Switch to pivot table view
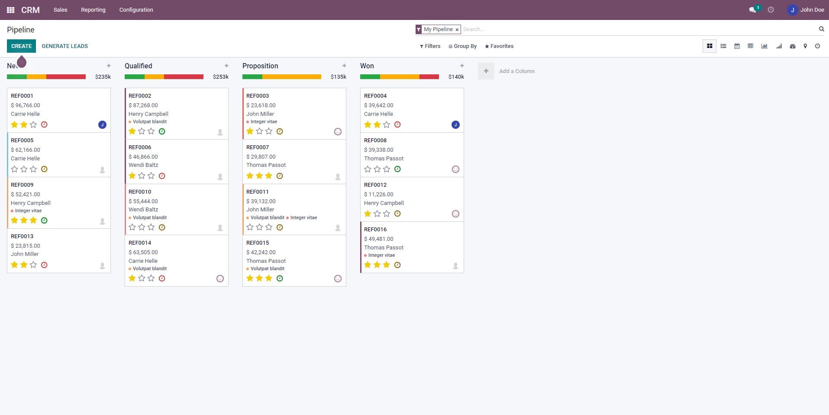829x415 pixels. 750,46
